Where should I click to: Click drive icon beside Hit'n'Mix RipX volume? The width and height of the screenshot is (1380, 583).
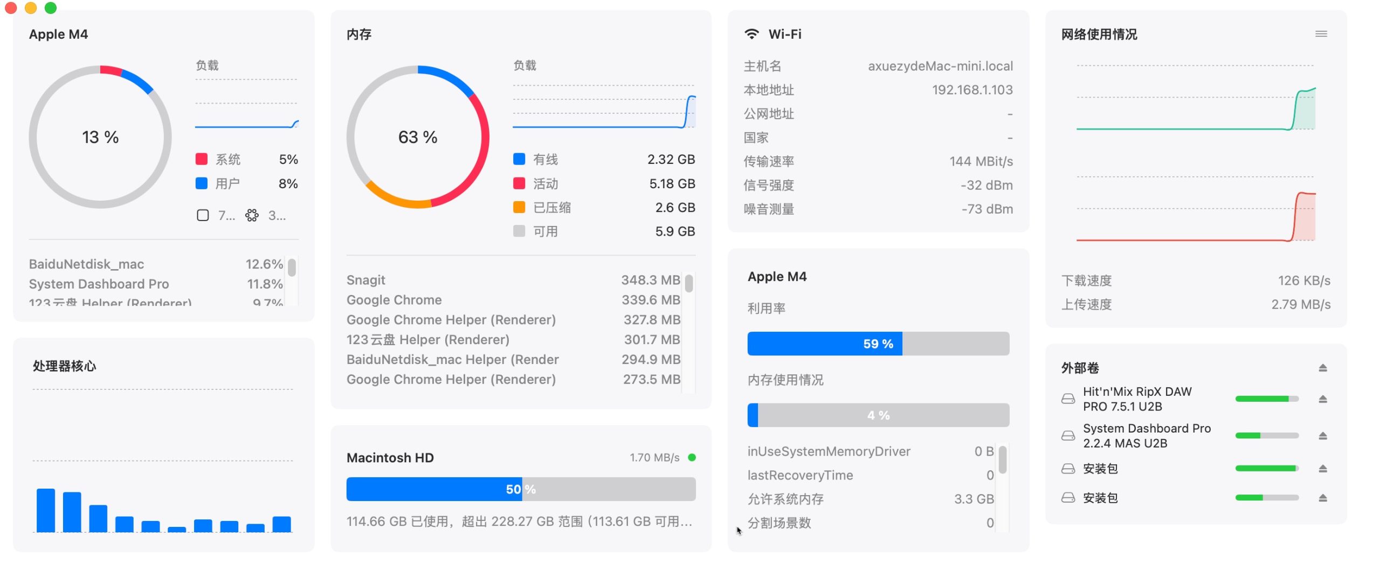pos(1068,399)
